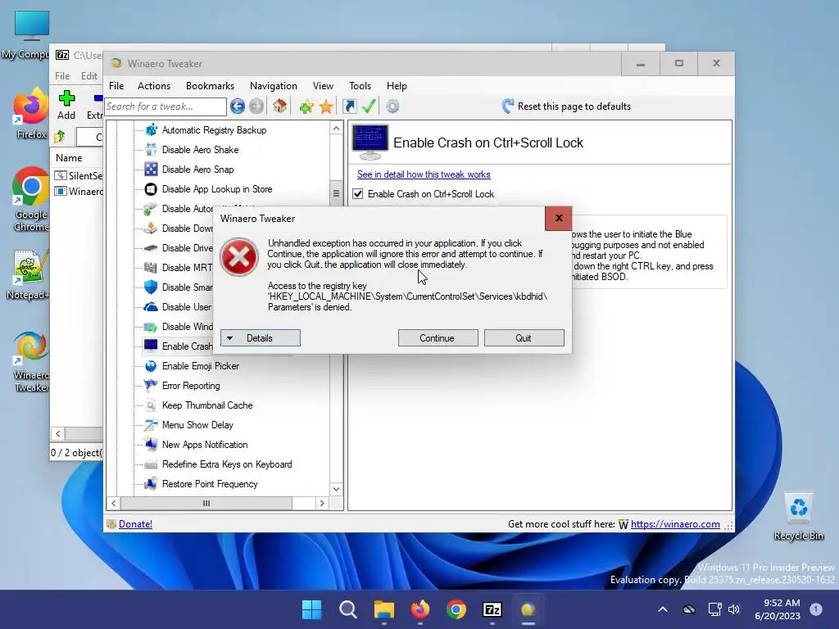Click the up folder icon in 7-Zip
The height and width of the screenshot is (629, 839).
pos(59,137)
